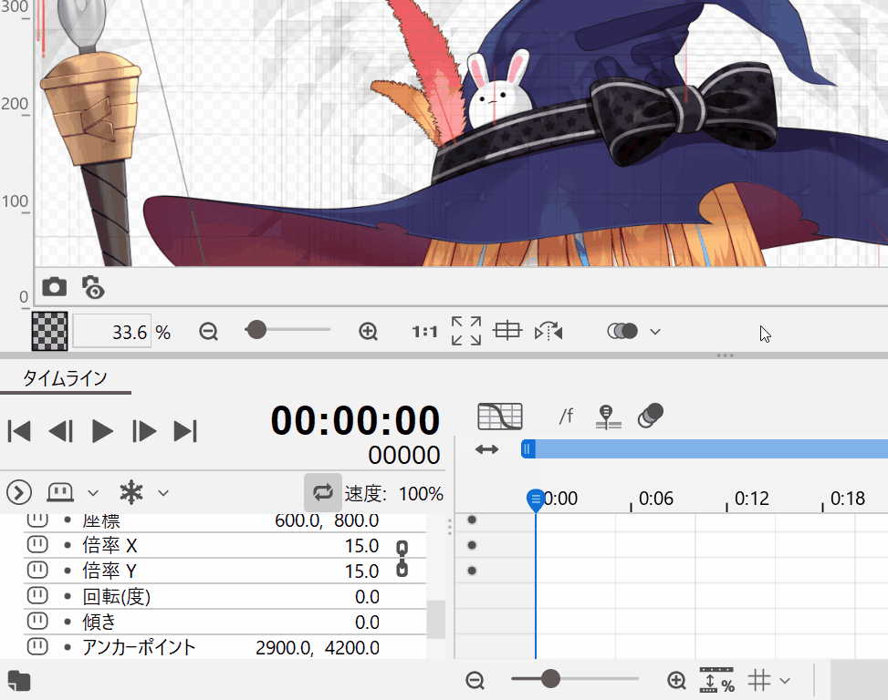Toggle the checkerboard transparent background

pos(49,332)
